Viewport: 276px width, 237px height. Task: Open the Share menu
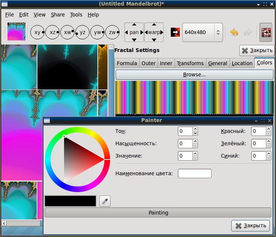[58, 15]
